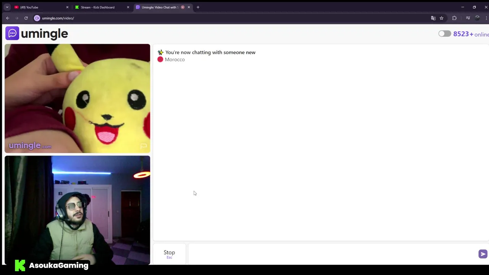Click the stranger's Pikachu video feed
The height and width of the screenshot is (275, 489).
(x=78, y=99)
